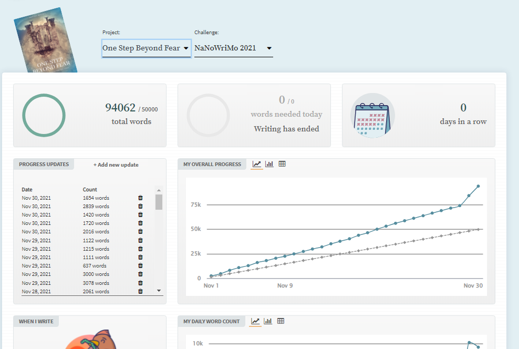Image resolution: width=519 pixels, height=349 pixels.
Task: Select line chart for daily word count
Action: point(255,321)
